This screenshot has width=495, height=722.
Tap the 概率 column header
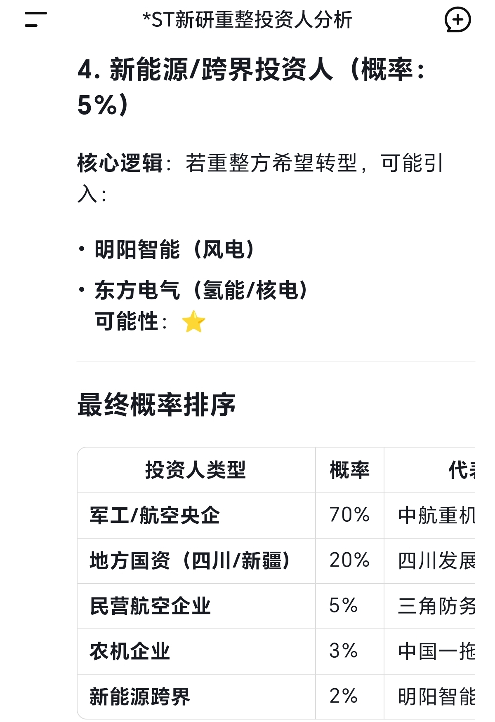coord(349,470)
